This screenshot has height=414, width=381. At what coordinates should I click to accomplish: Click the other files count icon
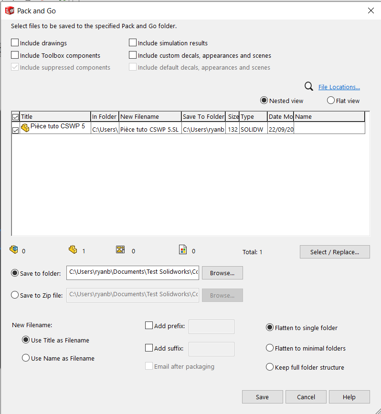(x=182, y=250)
